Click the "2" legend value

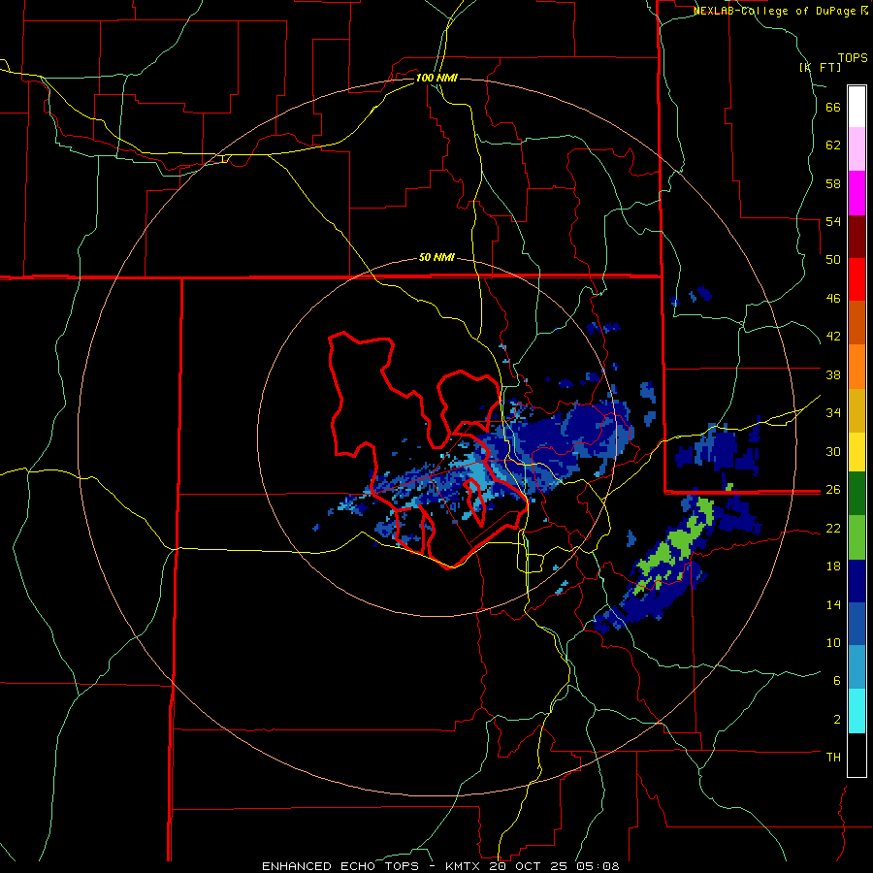click(x=837, y=719)
